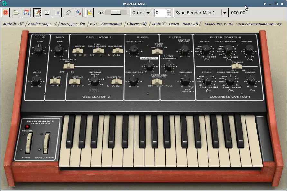Screen dimensions: 287x191
Task: Click the red stop/panic icon in the toolbar
Action: (x=5, y=13)
